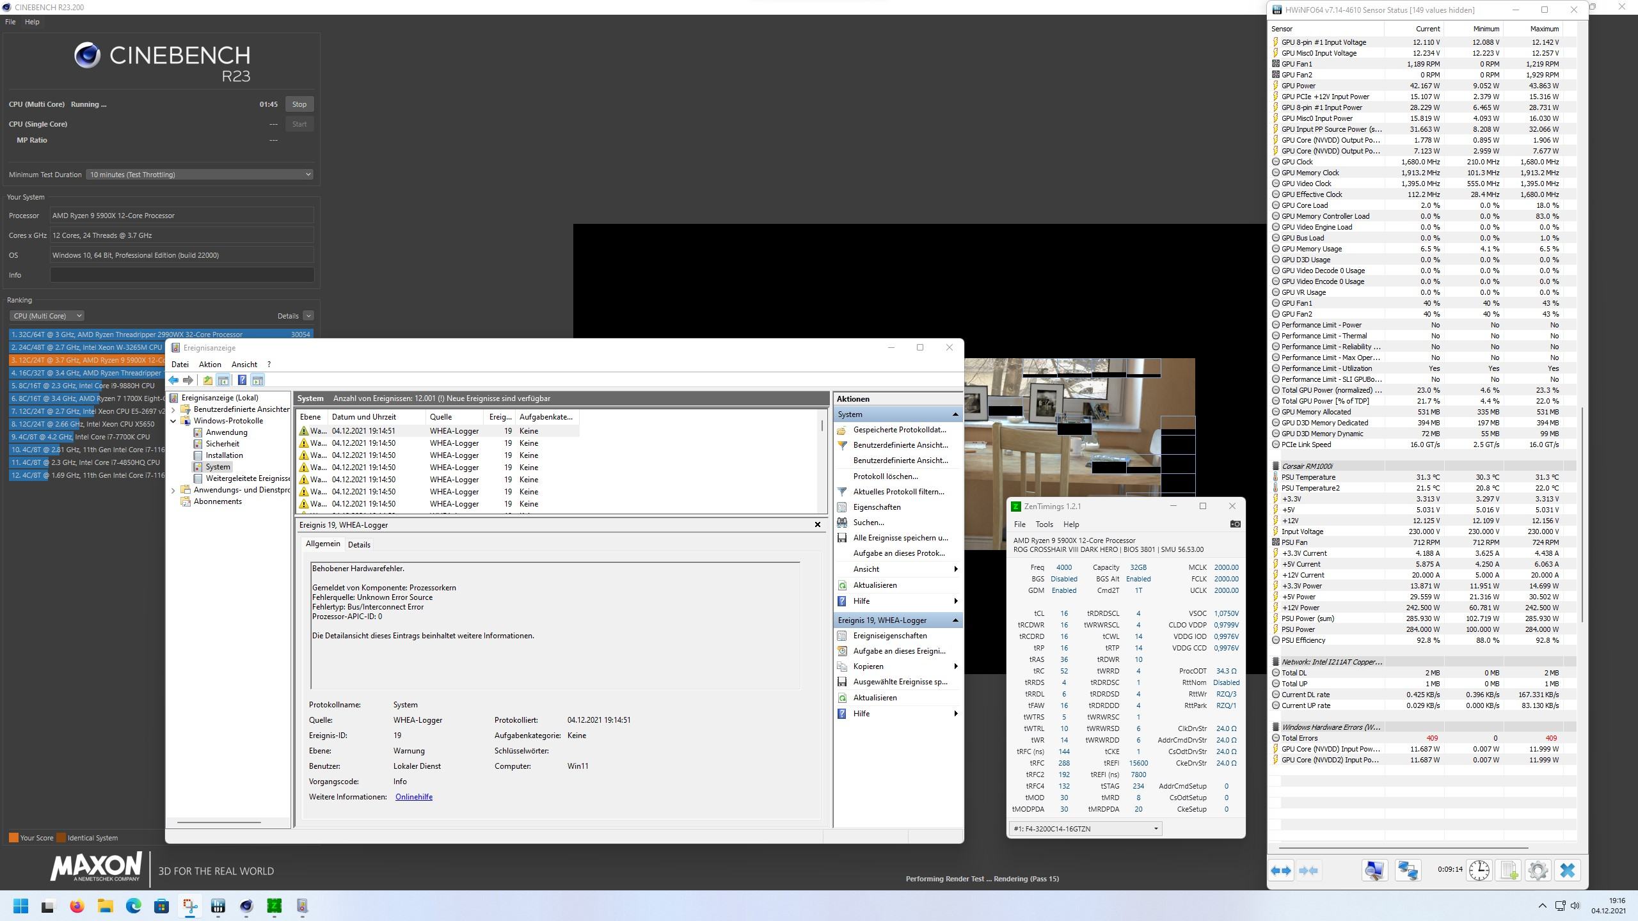
Task: Open ZenTimings memory module dropdown
Action: point(1085,828)
